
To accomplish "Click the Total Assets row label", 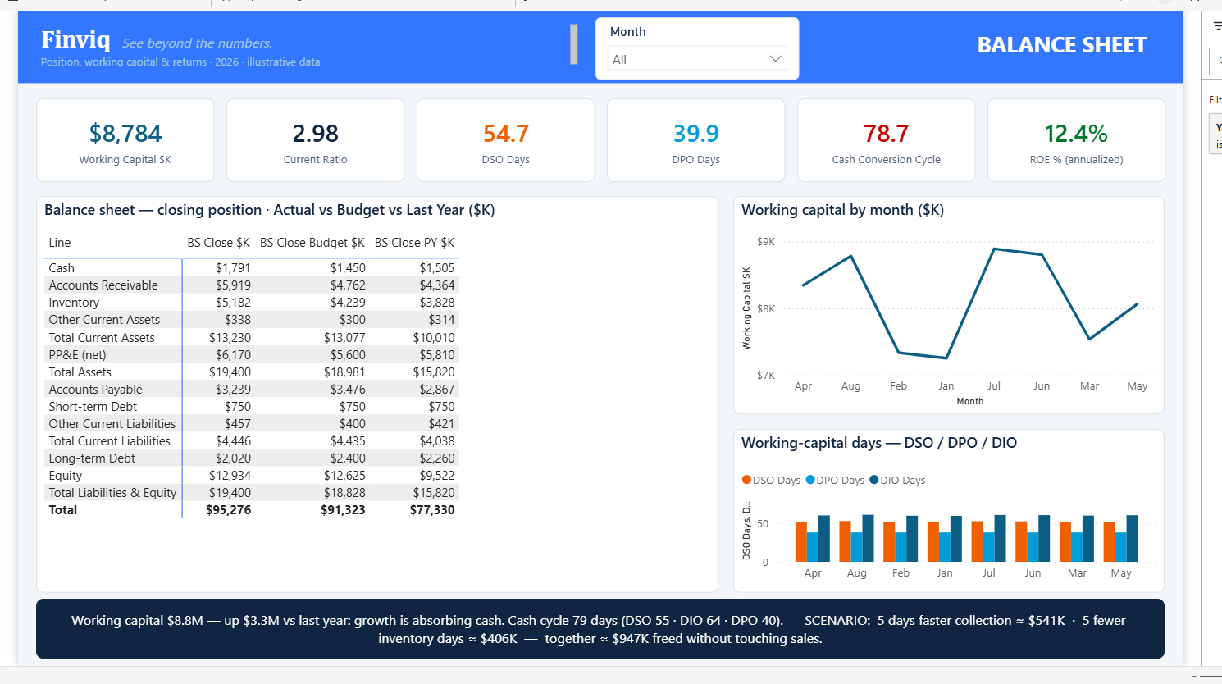I will point(80,372).
